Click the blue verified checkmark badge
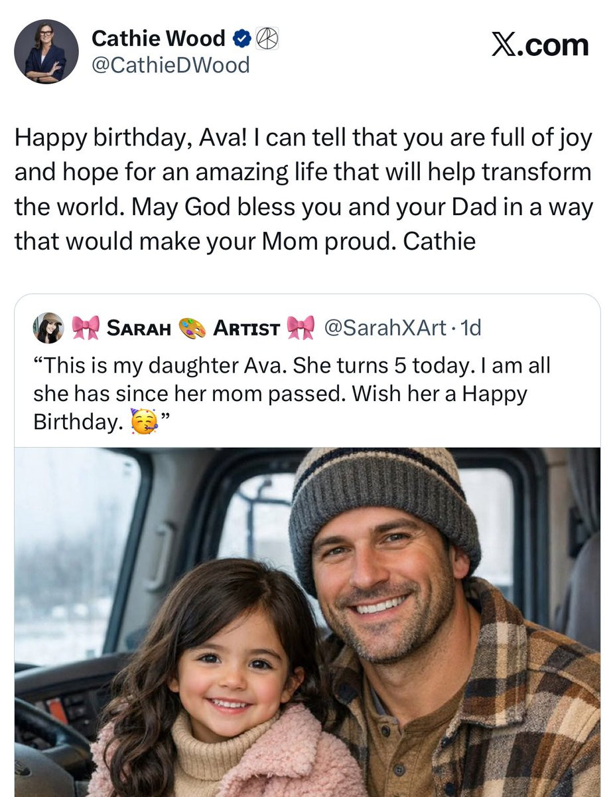Image resolution: width=615 pixels, height=797 pixels. point(241,39)
